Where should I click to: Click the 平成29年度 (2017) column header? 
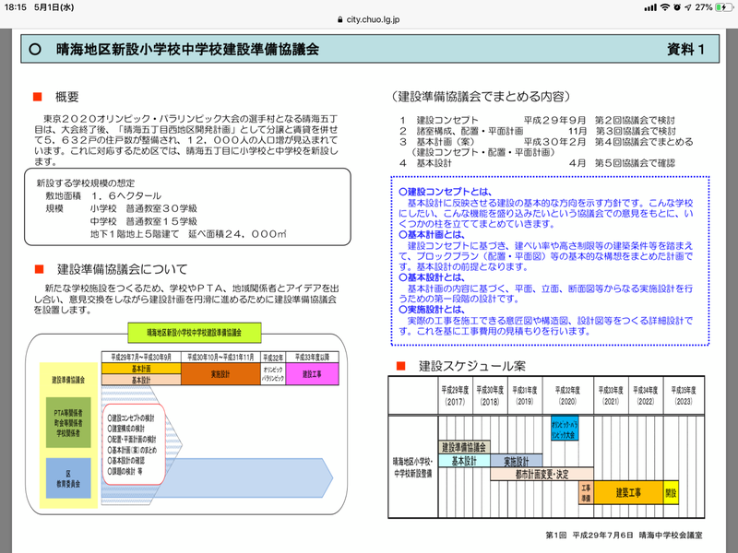point(455,395)
